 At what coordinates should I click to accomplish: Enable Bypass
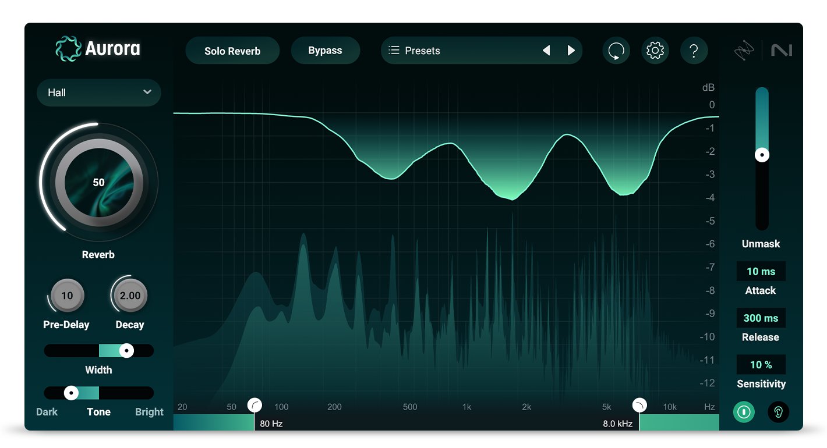pyautogui.click(x=325, y=51)
